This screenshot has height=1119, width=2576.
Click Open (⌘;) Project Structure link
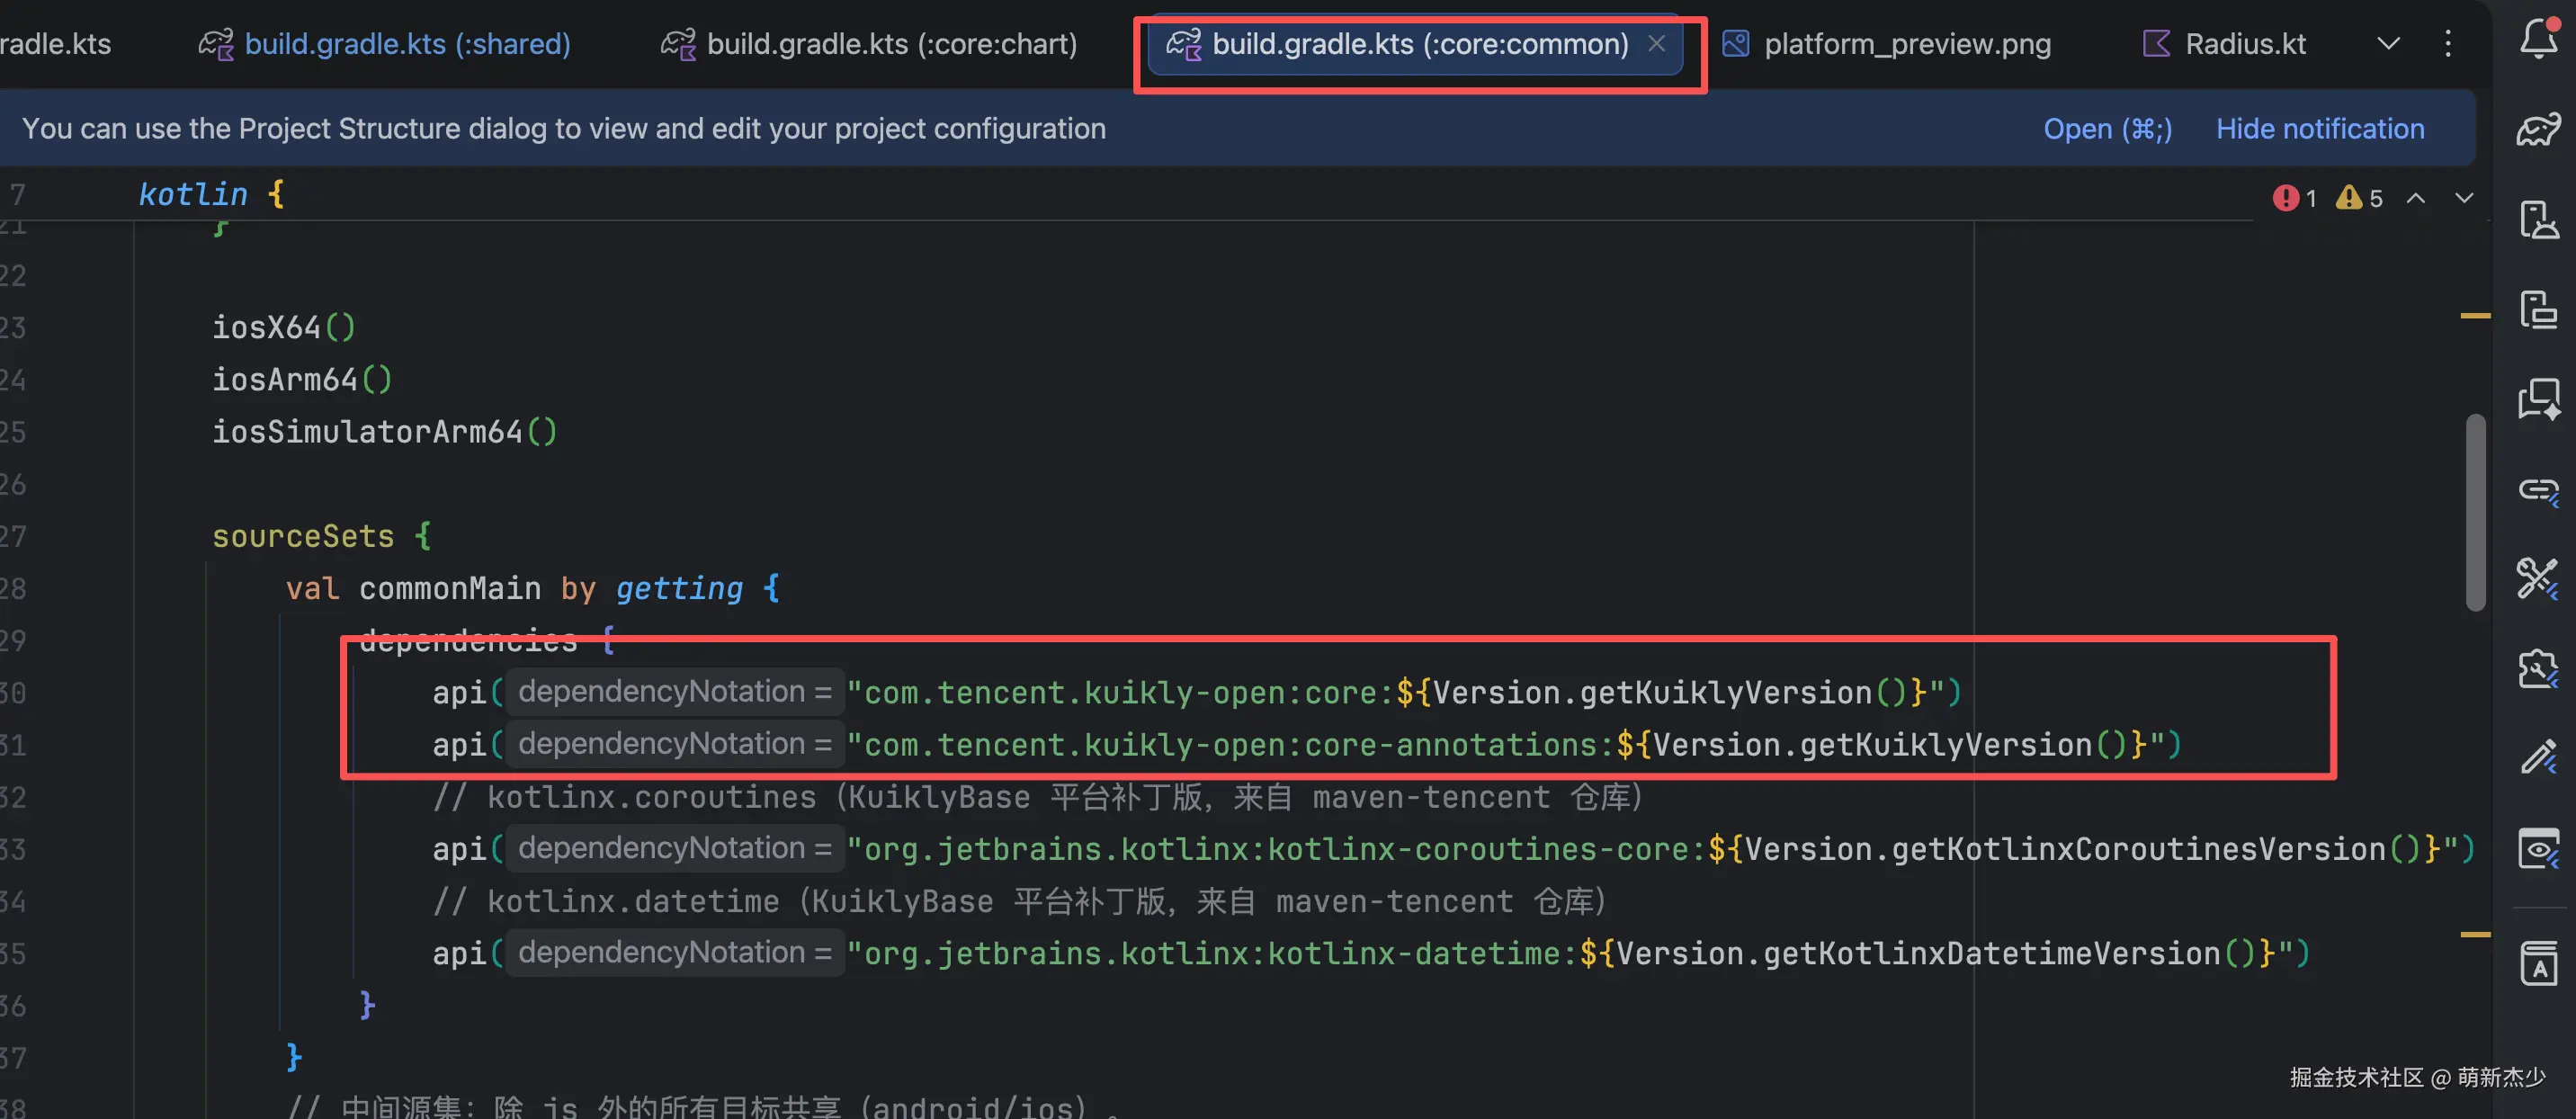pyautogui.click(x=2107, y=129)
